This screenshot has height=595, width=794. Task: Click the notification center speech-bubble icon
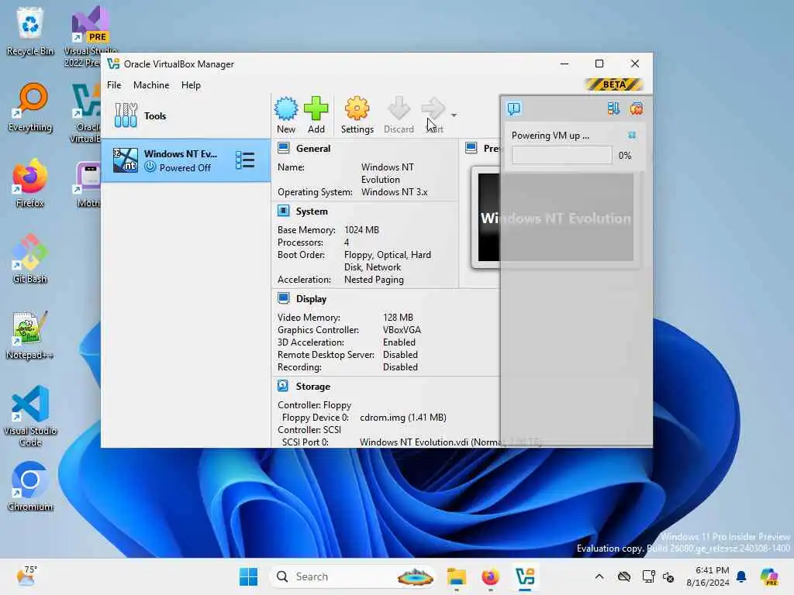(514, 108)
